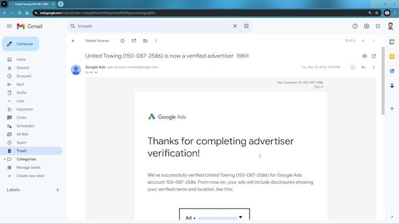Go to the browser home page
This screenshot has height=224, width=399.
pyautogui.click(x=27, y=13)
